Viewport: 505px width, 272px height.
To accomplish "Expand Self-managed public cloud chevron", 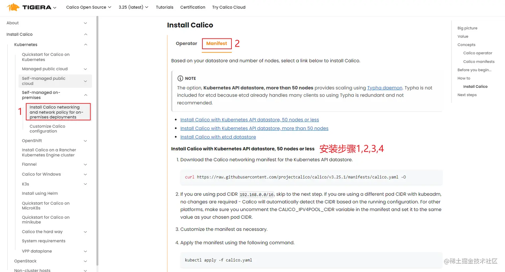I will 86,81.
